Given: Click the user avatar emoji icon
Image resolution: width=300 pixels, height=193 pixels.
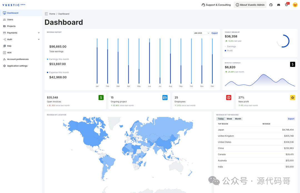Looking at the screenshot, I should 295,5.
